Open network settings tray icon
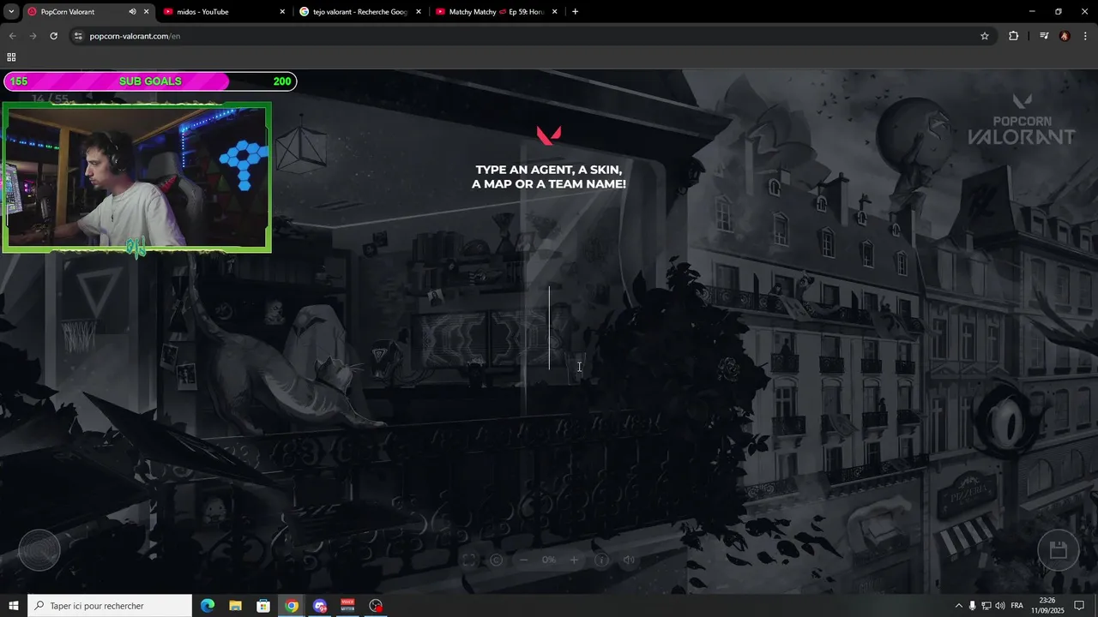 986,606
